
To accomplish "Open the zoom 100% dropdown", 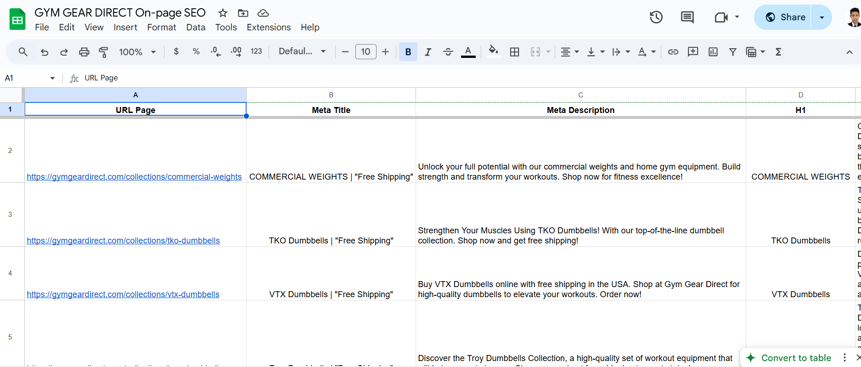I will [137, 52].
